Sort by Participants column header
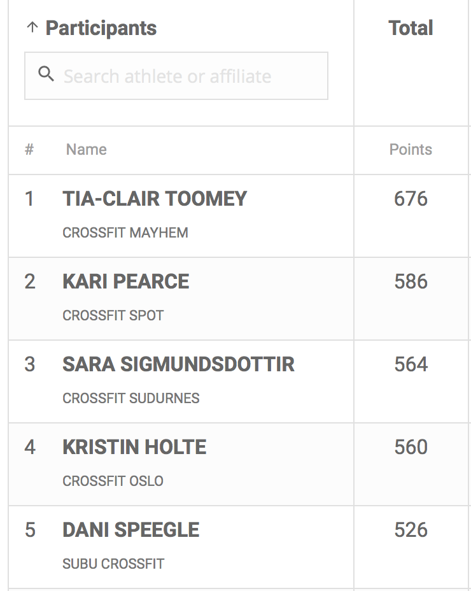 101,28
